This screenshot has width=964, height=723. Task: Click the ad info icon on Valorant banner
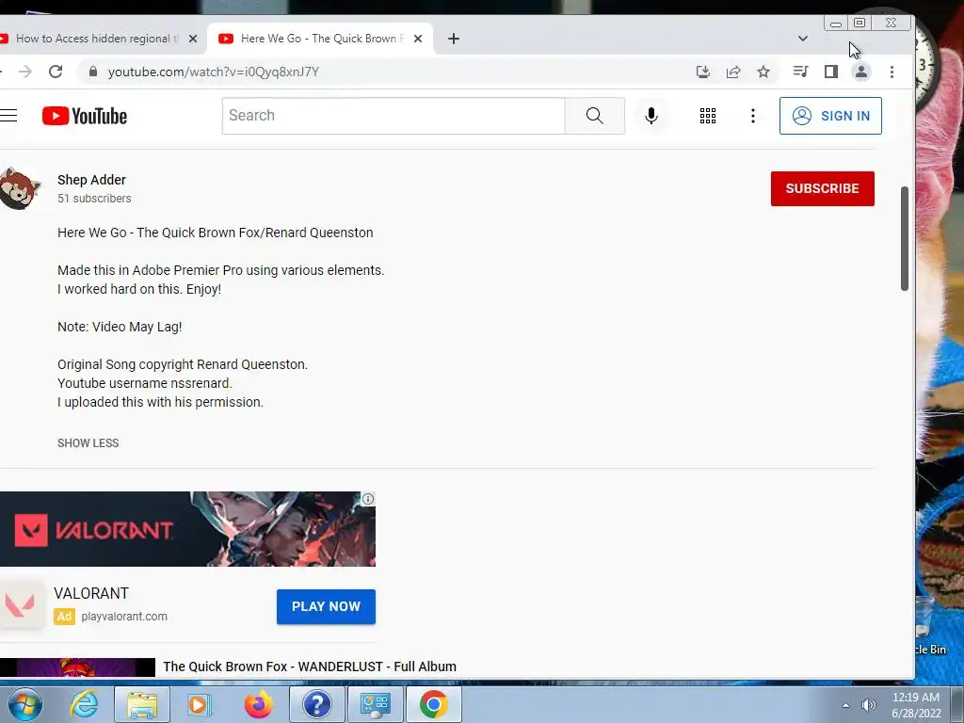point(368,499)
